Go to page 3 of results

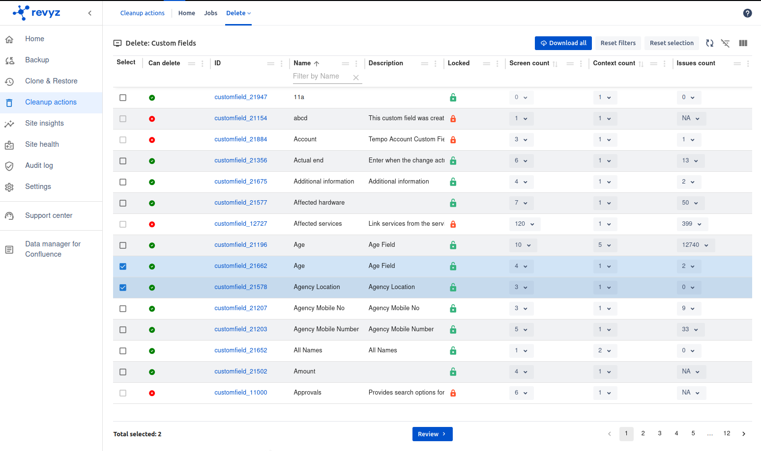660,433
